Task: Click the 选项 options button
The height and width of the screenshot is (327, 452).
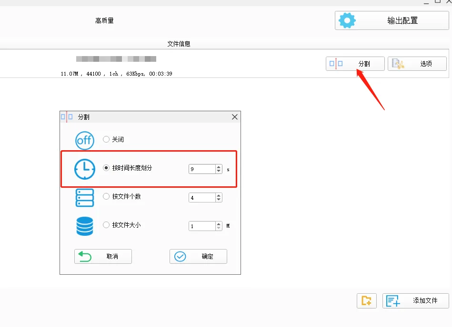Action: 417,64
